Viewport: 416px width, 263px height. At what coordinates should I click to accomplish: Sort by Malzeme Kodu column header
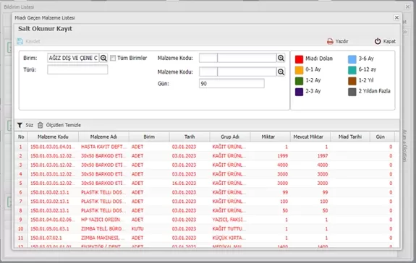click(53, 137)
